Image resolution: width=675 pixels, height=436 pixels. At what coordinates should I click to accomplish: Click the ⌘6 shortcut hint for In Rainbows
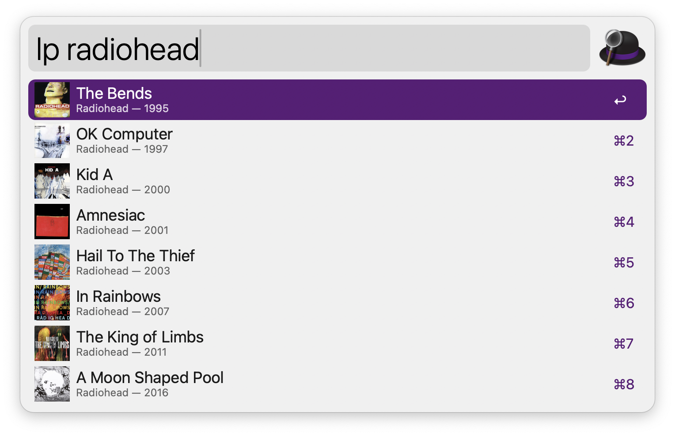click(623, 303)
